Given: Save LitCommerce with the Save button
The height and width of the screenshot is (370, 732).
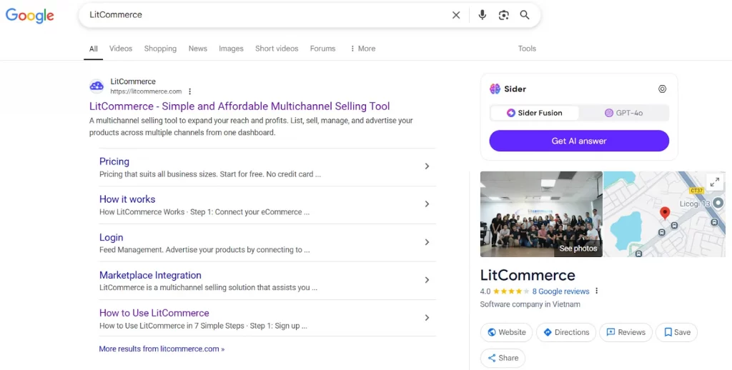Looking at the screenshot, I should 676,332.
